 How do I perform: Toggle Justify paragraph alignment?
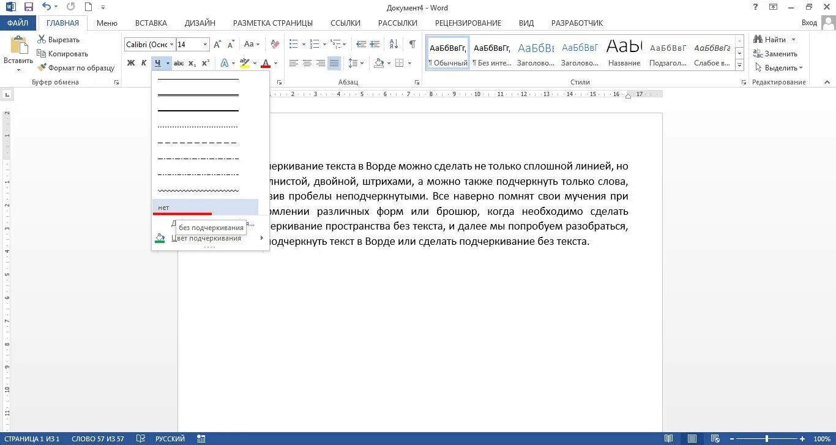[334, 63]
